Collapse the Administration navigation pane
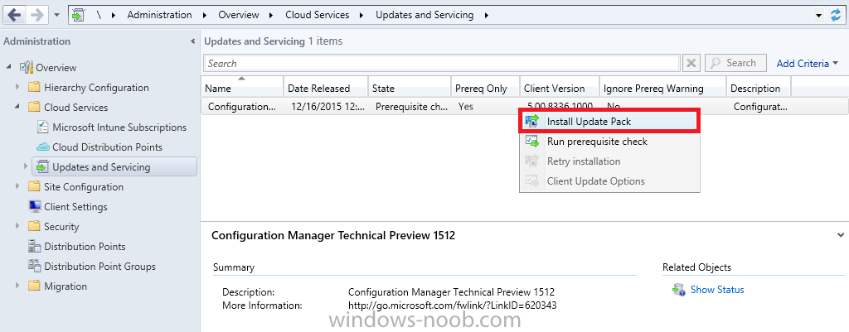Viewport: 849px width, 332px height. tap(192, 41)
